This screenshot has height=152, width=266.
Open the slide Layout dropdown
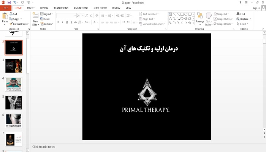pyautogui.click(x=47, y=14)
